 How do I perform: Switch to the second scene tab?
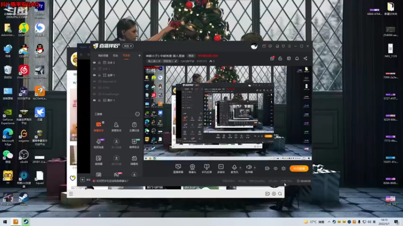(115, 56)
